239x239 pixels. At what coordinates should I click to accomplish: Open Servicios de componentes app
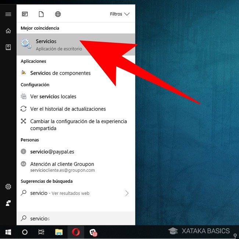[60, 73]
